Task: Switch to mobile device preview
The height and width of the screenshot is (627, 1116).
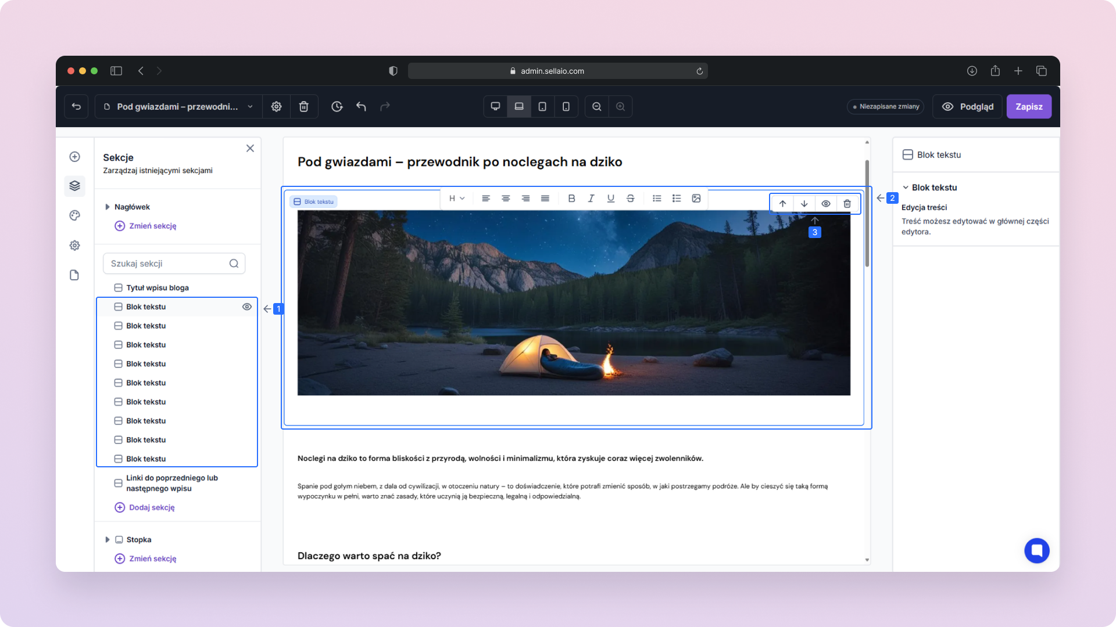Action: coord(566,107)
